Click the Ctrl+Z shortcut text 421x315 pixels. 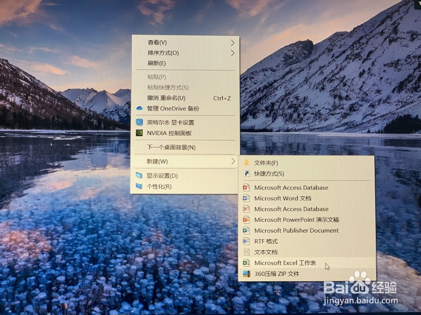[x=222, y=98]
